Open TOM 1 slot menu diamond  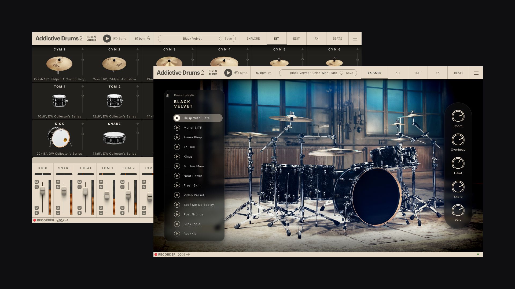click(x=83, y=86)
